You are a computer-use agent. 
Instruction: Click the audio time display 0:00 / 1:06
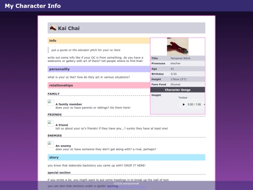pyautogui.click(x=194, y=105)
